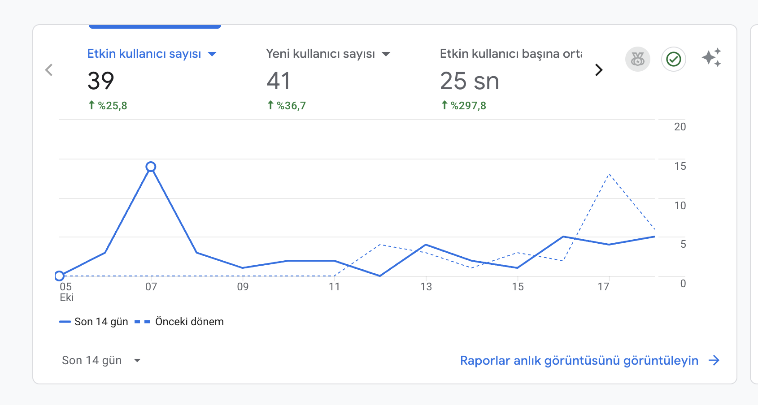Screen dimensions: 758x405
Task: Open the Yeni kullanıcı sayısı metric dropdown arrow
Action: (x=386, y=54)
